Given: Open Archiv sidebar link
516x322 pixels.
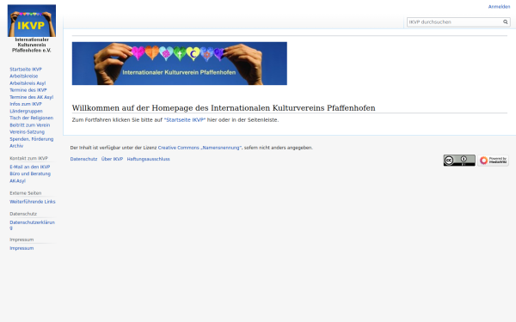Looking at the screenshot, I should click(16, 146).
